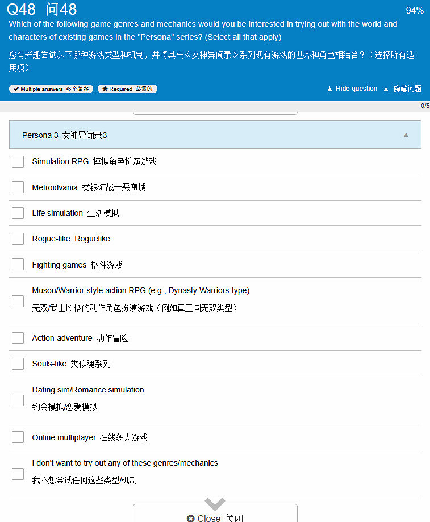
Task: Click the Rogue-like Roguelike label
Action: click(x=71, y=239)
